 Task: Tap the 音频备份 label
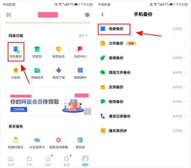116,58
